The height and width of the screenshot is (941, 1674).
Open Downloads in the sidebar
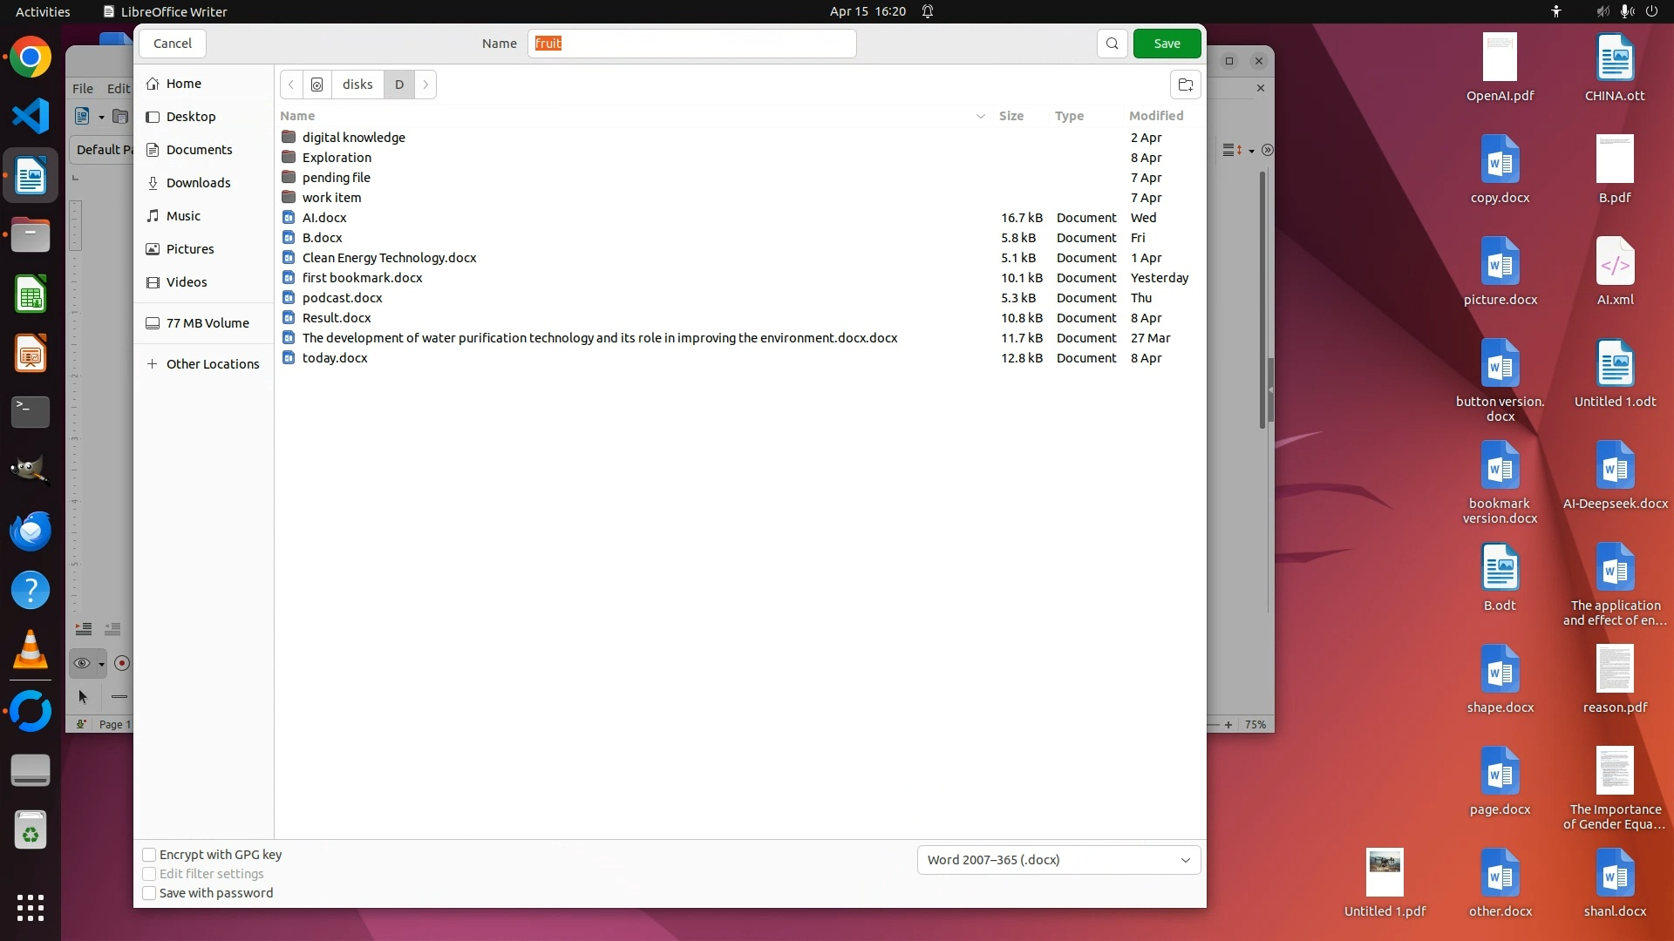coord(198,183)
